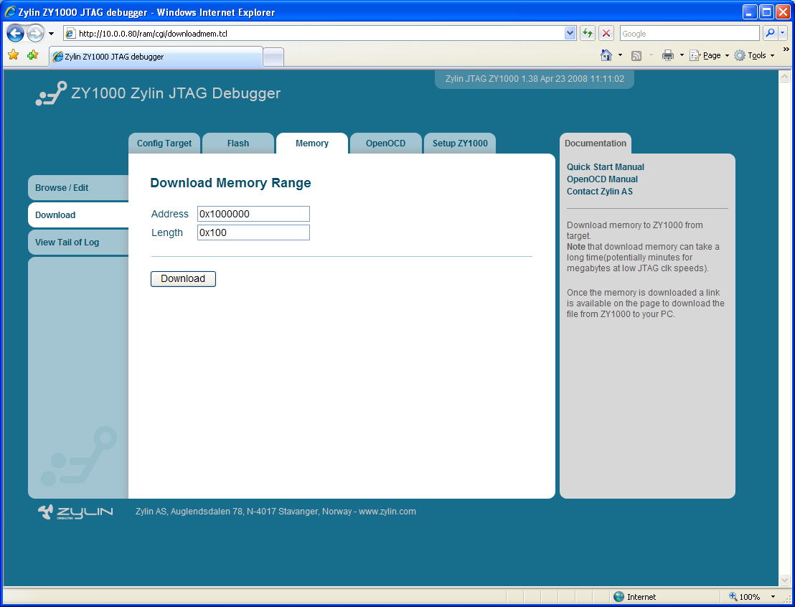Open the Home button dropdown arrow
Image resolution: width=795 pixels, height=607 pixels.
click(x=620, y=55)
